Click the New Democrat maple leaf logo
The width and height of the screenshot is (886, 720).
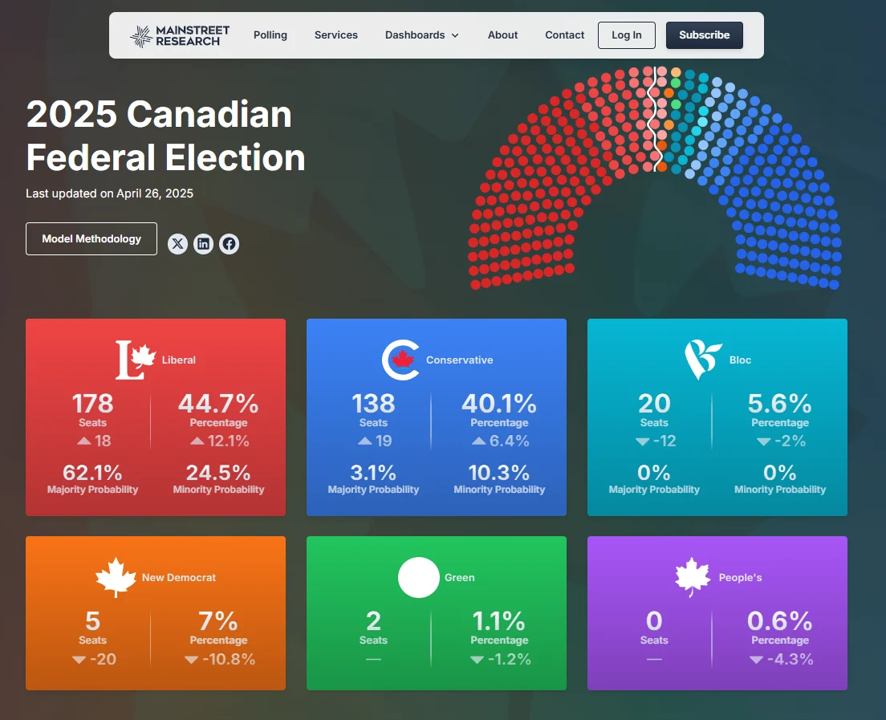(x=116, y=577)
